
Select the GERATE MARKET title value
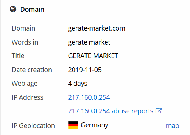point(93,56)
